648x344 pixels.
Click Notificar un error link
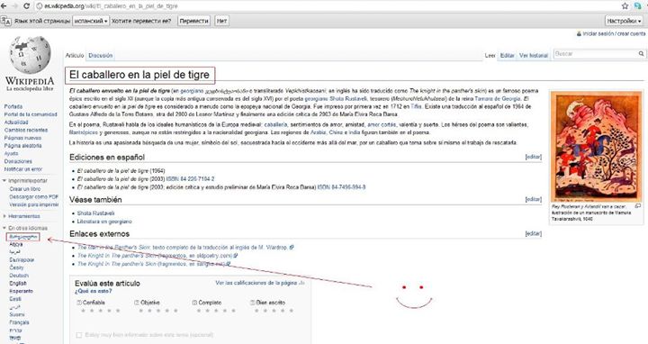point(23,169)
